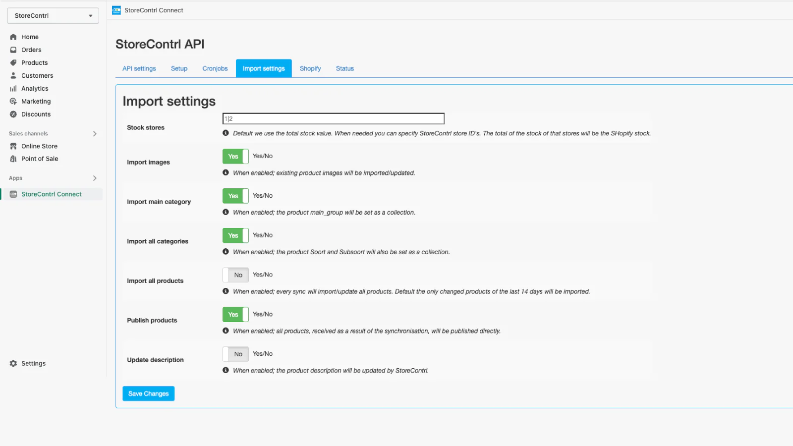Click the Stock stores label

point(146,127)
